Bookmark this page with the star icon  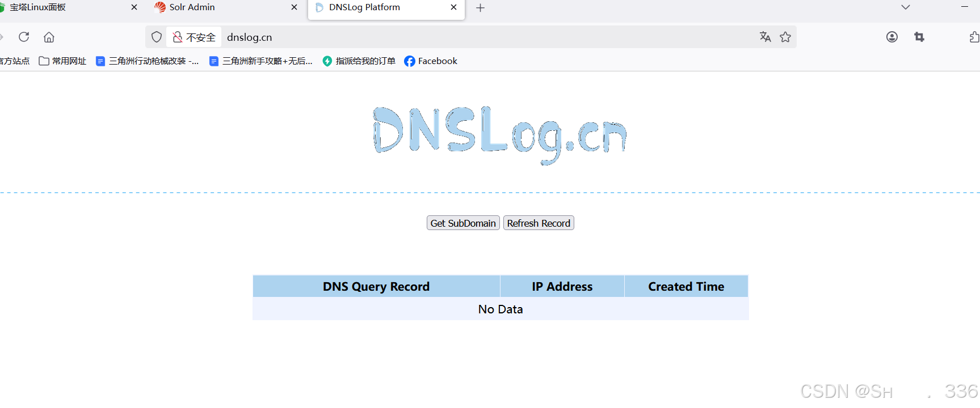click(x=785, y=37)
